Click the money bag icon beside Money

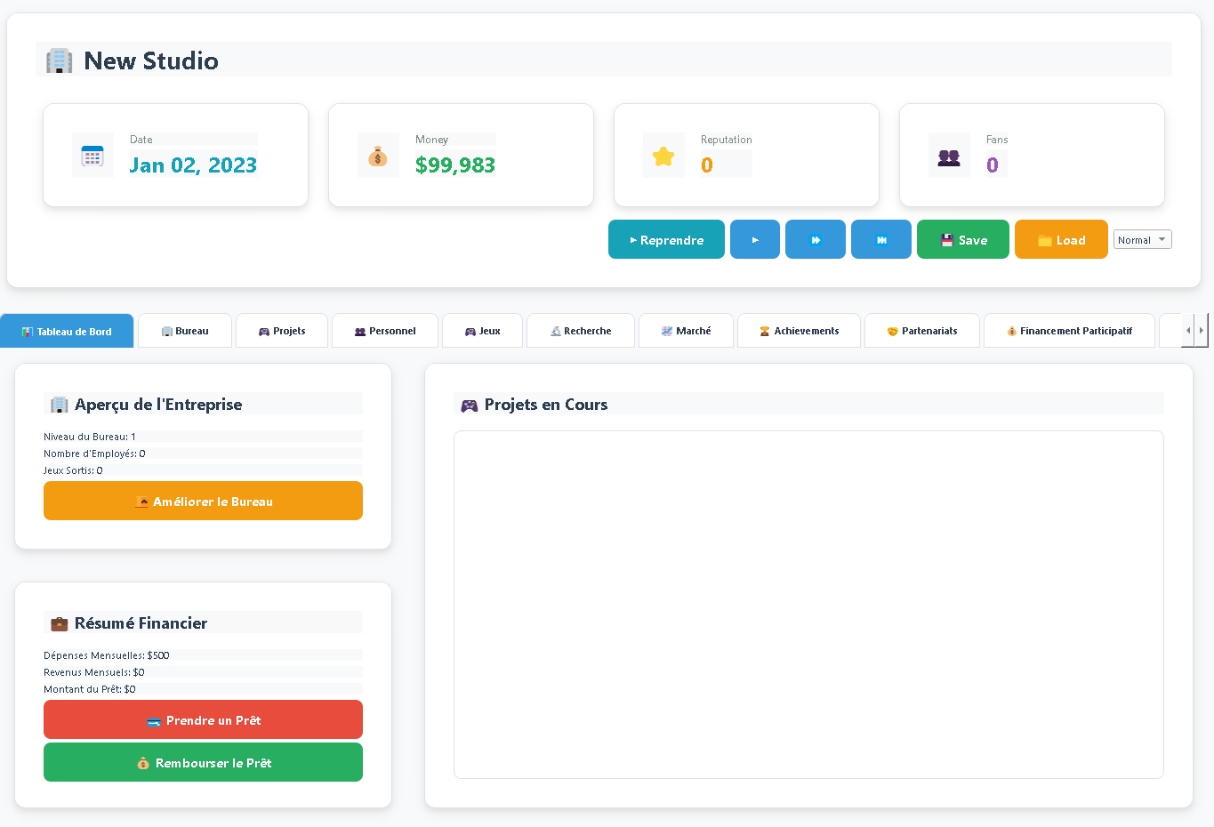(x=378, y=155)
